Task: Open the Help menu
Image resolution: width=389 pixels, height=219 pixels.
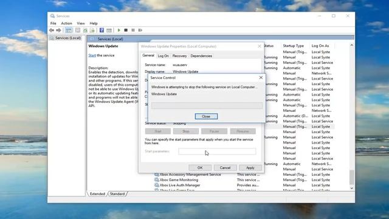Action: click(x=94, y=23)
